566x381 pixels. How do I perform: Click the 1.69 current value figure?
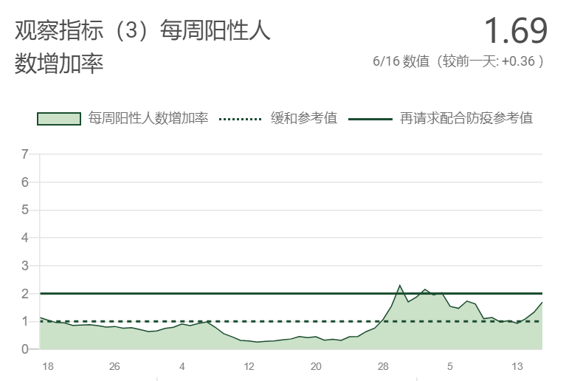tap(516, 31)
